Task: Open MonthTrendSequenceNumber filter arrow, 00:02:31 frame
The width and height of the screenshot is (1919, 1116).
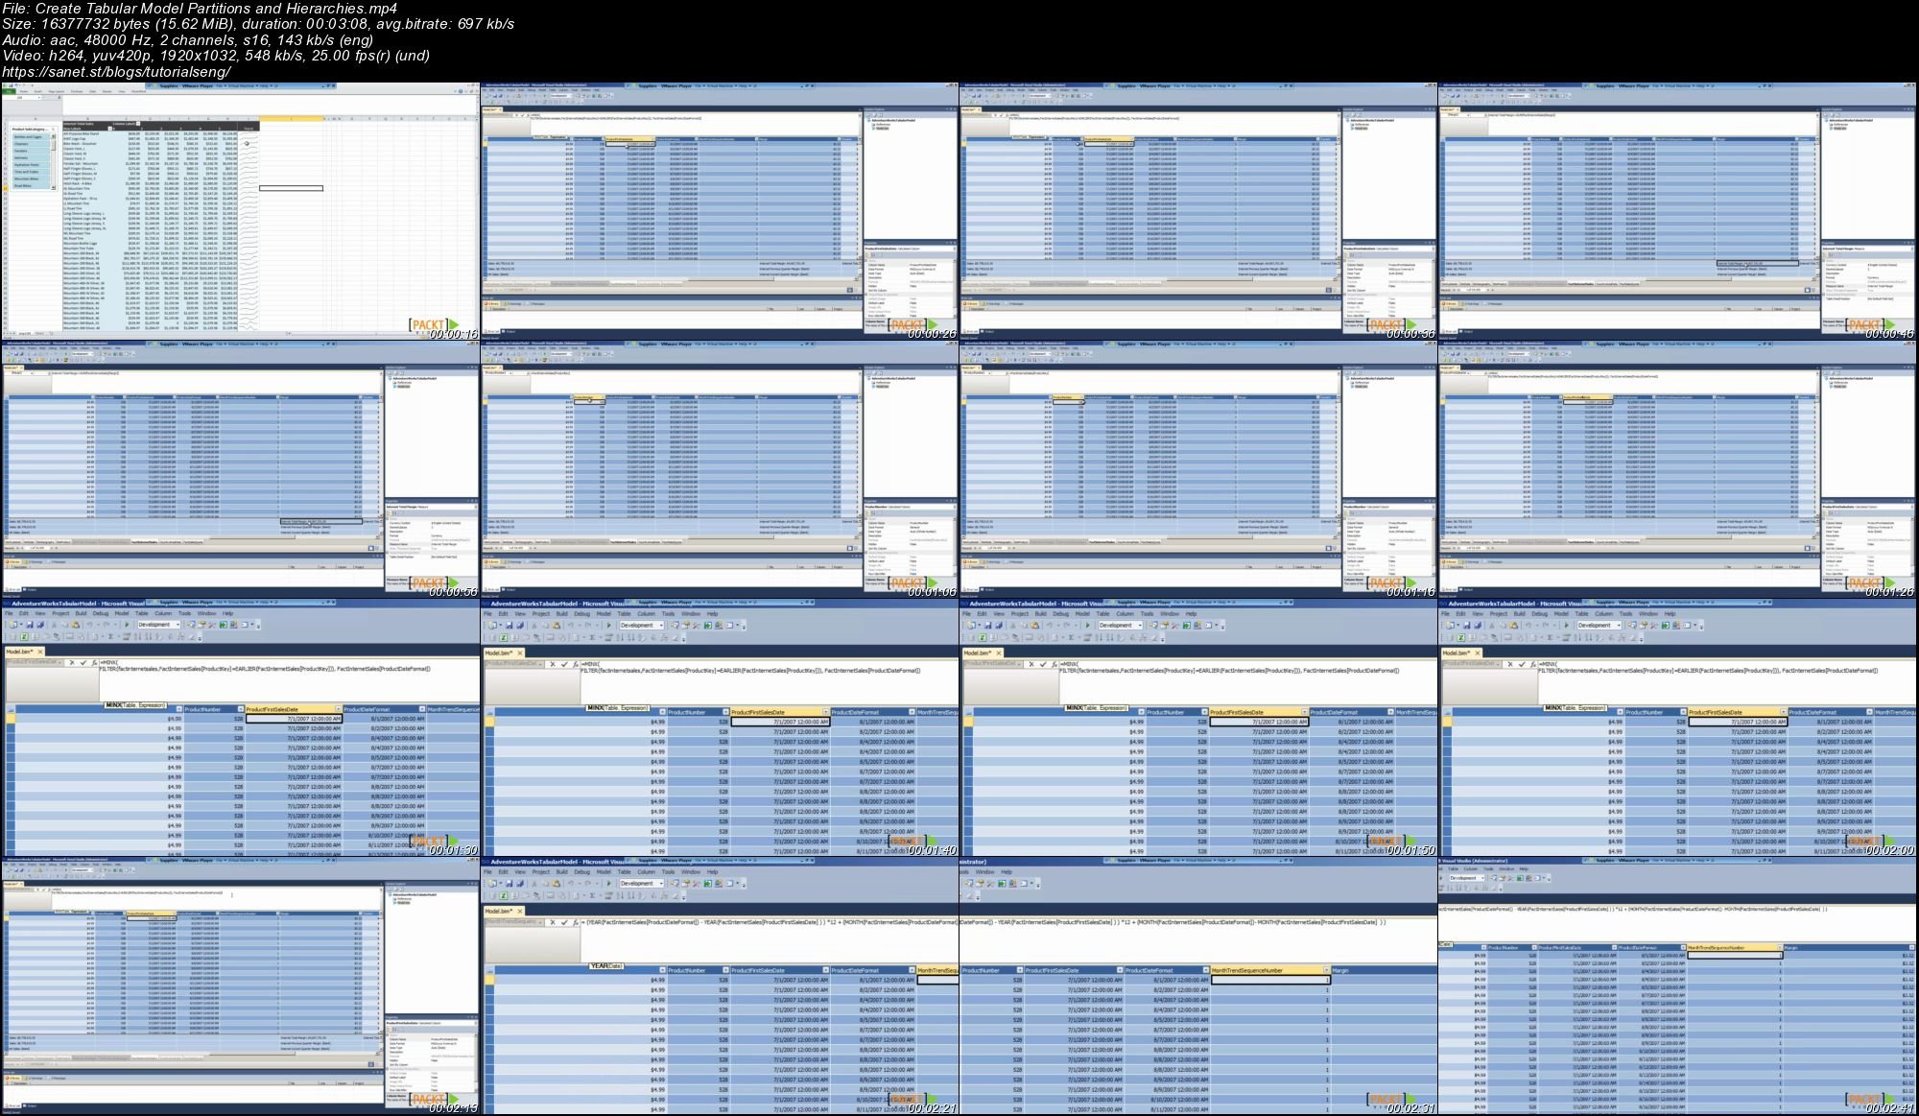Action: coord(1326,970)
